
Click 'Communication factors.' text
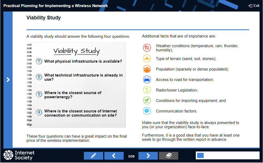[176, 111]
